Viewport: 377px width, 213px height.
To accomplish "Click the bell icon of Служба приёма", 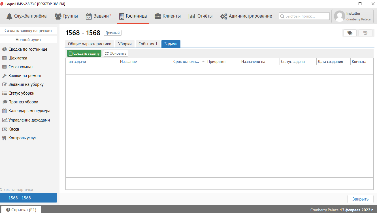I will click(x=10, y=16).
